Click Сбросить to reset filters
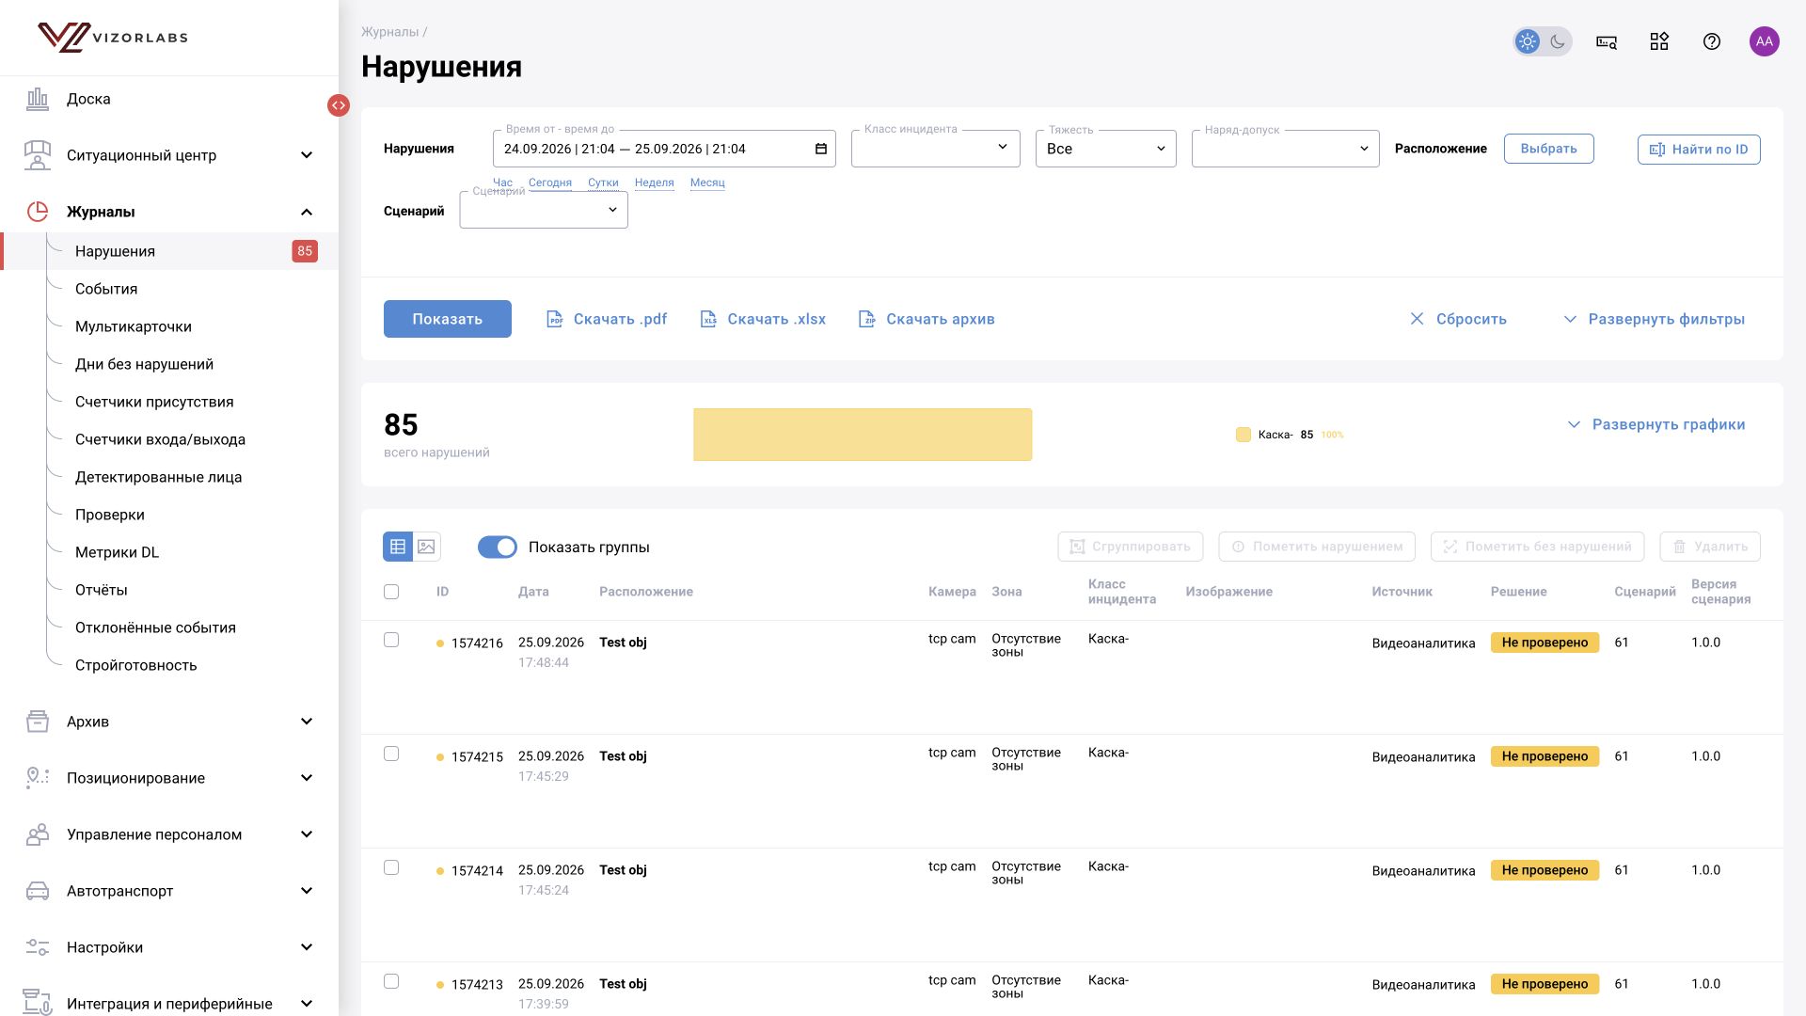The image size is (1806, 1016). coord(1458,319)
